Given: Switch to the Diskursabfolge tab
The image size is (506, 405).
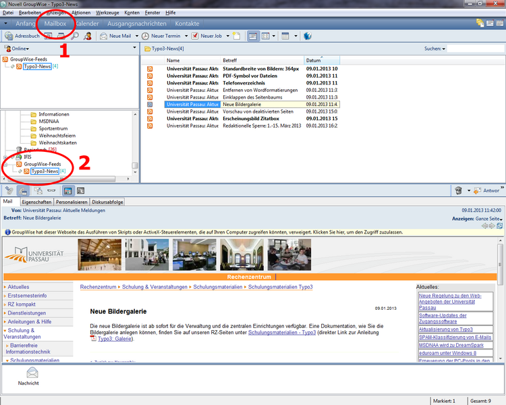Looking at the screenshot, I should (x=107, y=202).
